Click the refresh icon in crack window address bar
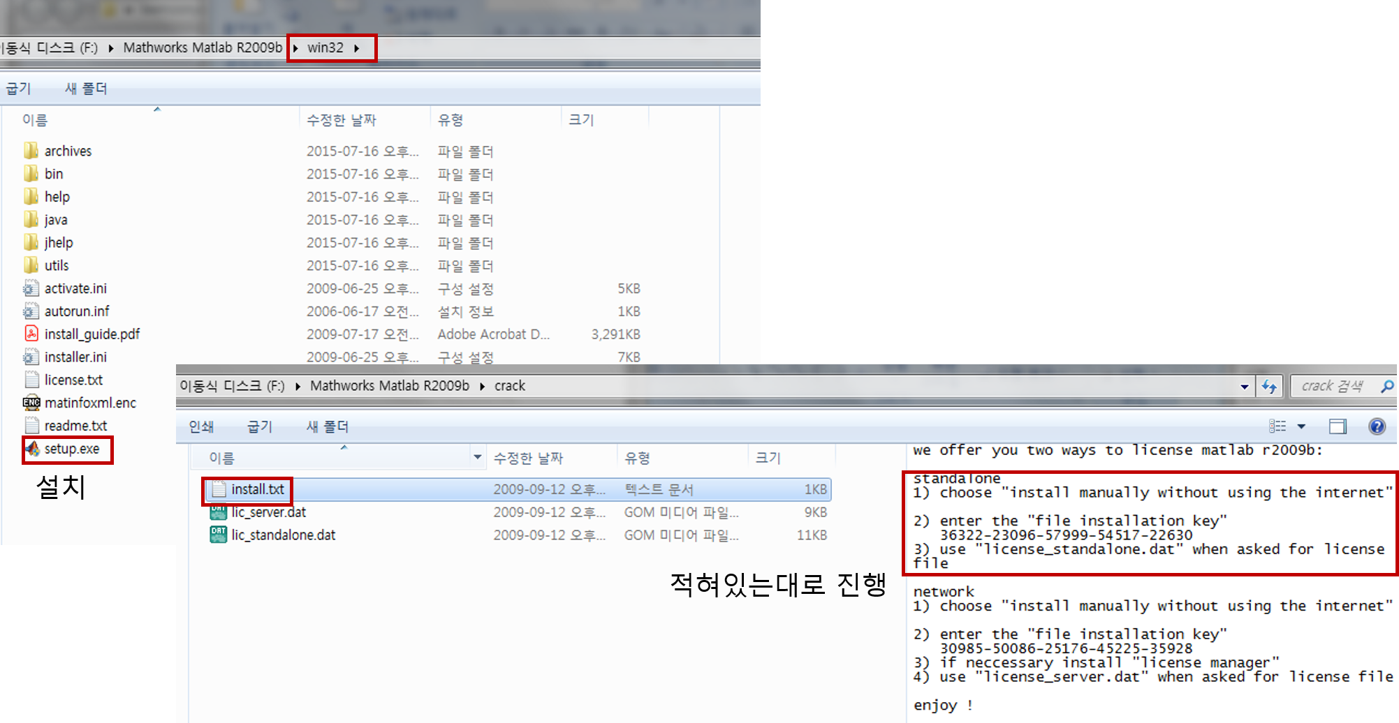 click(1269, 386)
